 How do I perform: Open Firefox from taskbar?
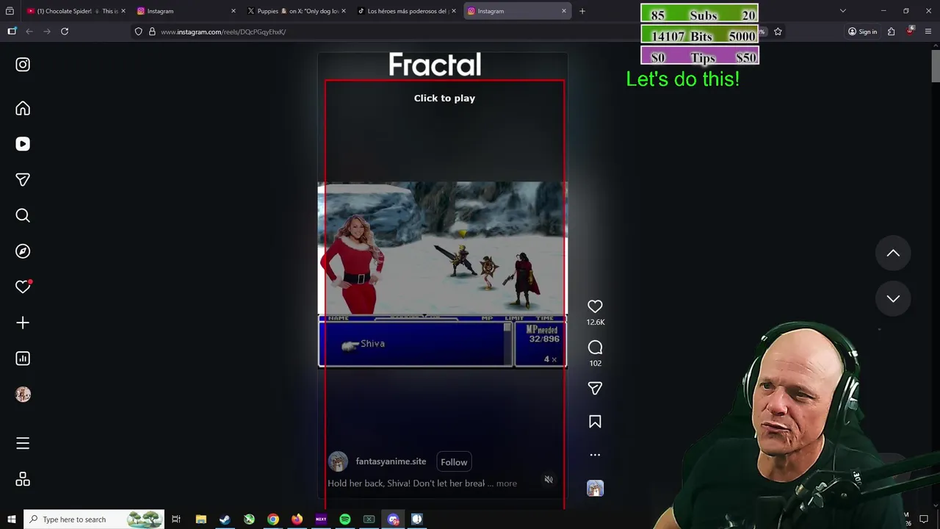pyautogui.click(x=297, y=519)
